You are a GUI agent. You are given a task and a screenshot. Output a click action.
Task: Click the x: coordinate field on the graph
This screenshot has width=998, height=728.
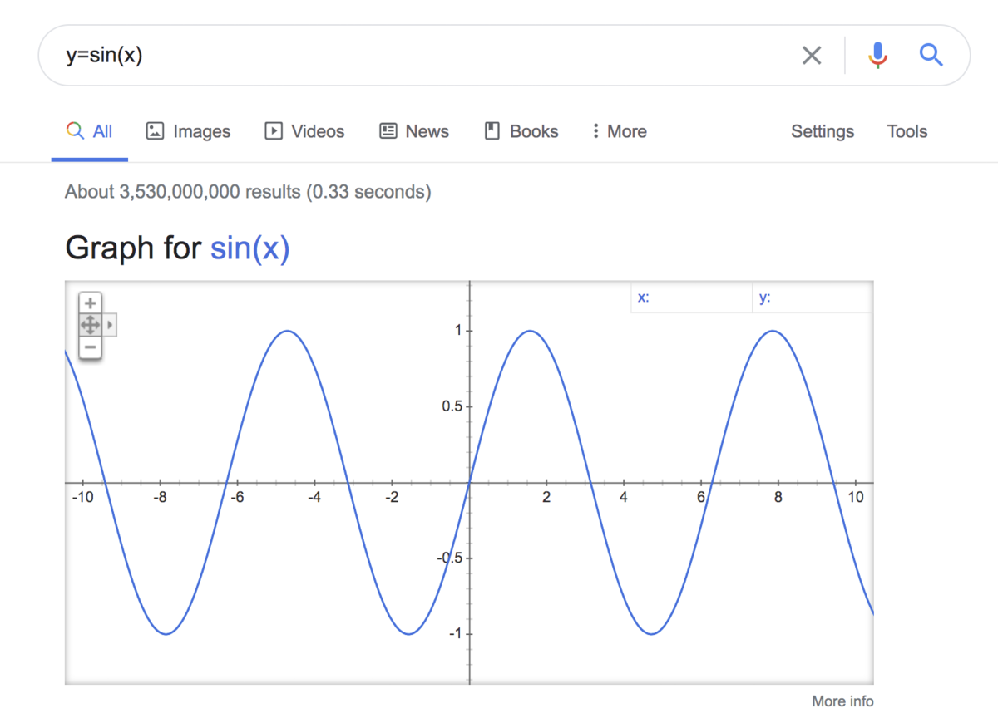(692, 297)
